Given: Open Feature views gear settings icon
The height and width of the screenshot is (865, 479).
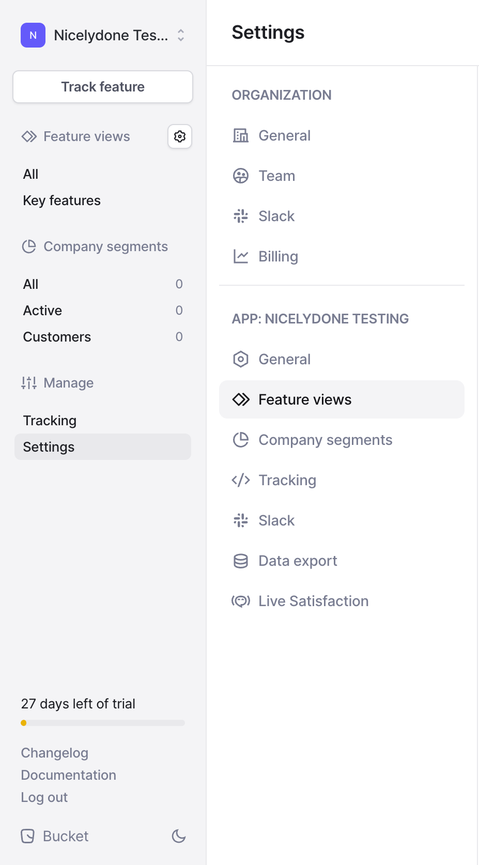Looking at the screenshot, I should tap(180, 136).
